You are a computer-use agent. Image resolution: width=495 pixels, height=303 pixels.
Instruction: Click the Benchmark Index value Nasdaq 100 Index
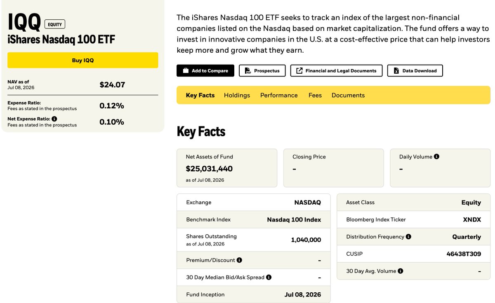point(294,220)
